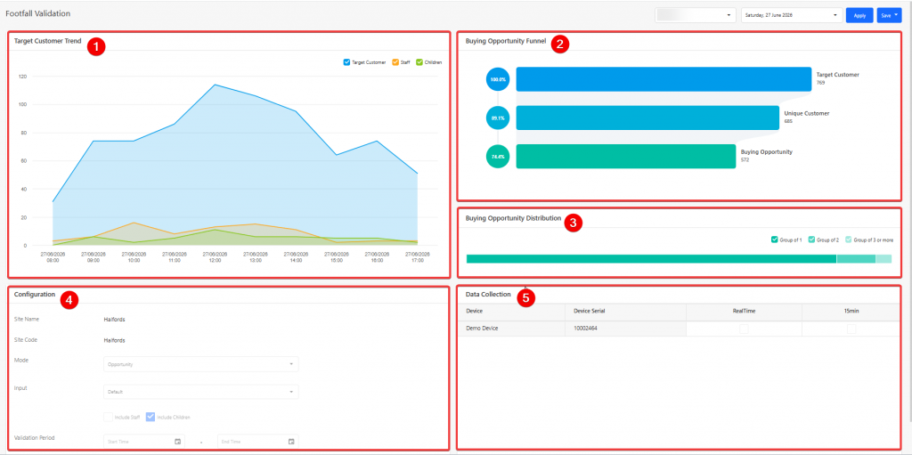Enable the Include Staff checkbox
Screen dimensions: 912x455
(108, 417)
